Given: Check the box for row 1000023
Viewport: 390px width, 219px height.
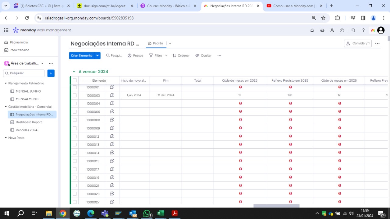Looking at the screenshot, I should [x=75, y=194].
